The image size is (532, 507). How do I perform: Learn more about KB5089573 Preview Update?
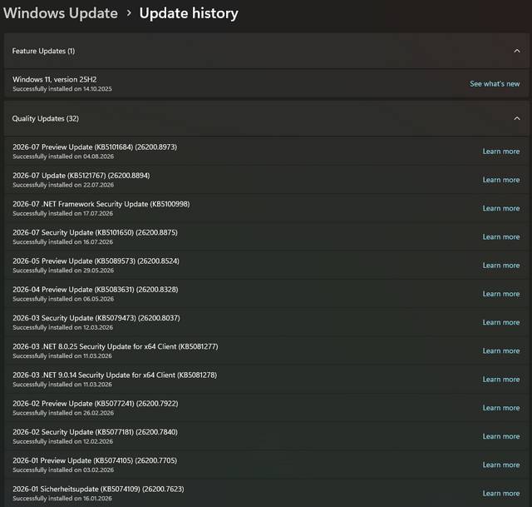(501, 266)
